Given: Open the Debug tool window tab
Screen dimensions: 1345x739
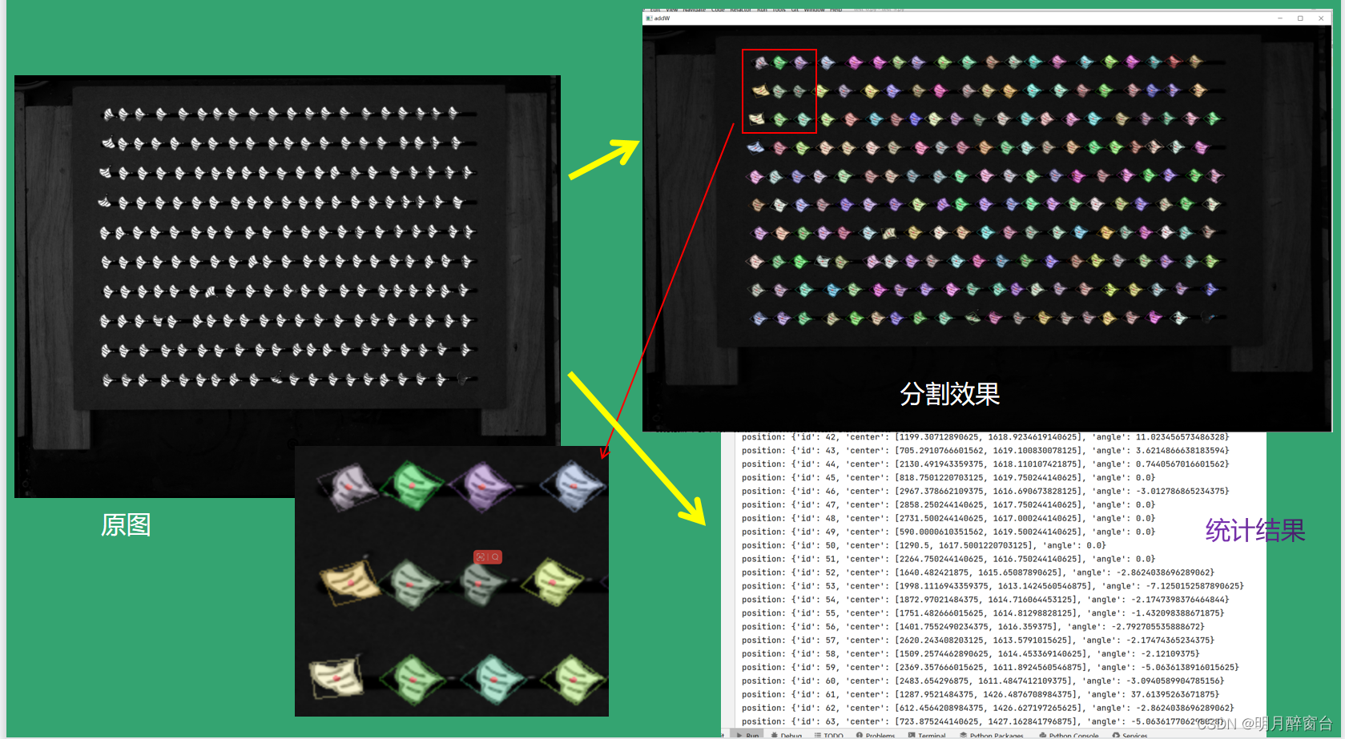Looking at the screenshot, I should coord(786,735).
